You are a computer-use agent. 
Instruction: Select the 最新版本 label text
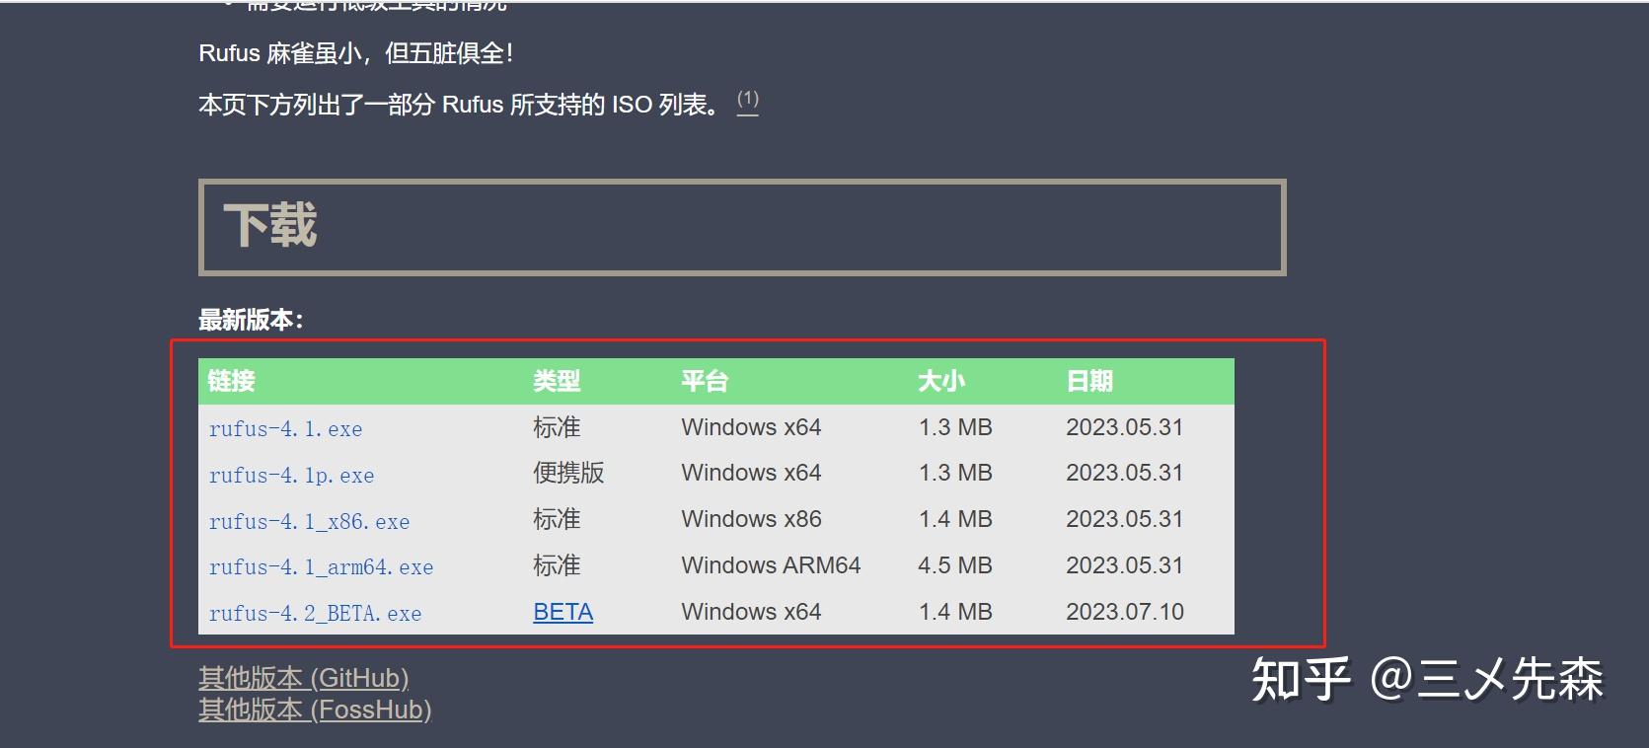[249, 320]
